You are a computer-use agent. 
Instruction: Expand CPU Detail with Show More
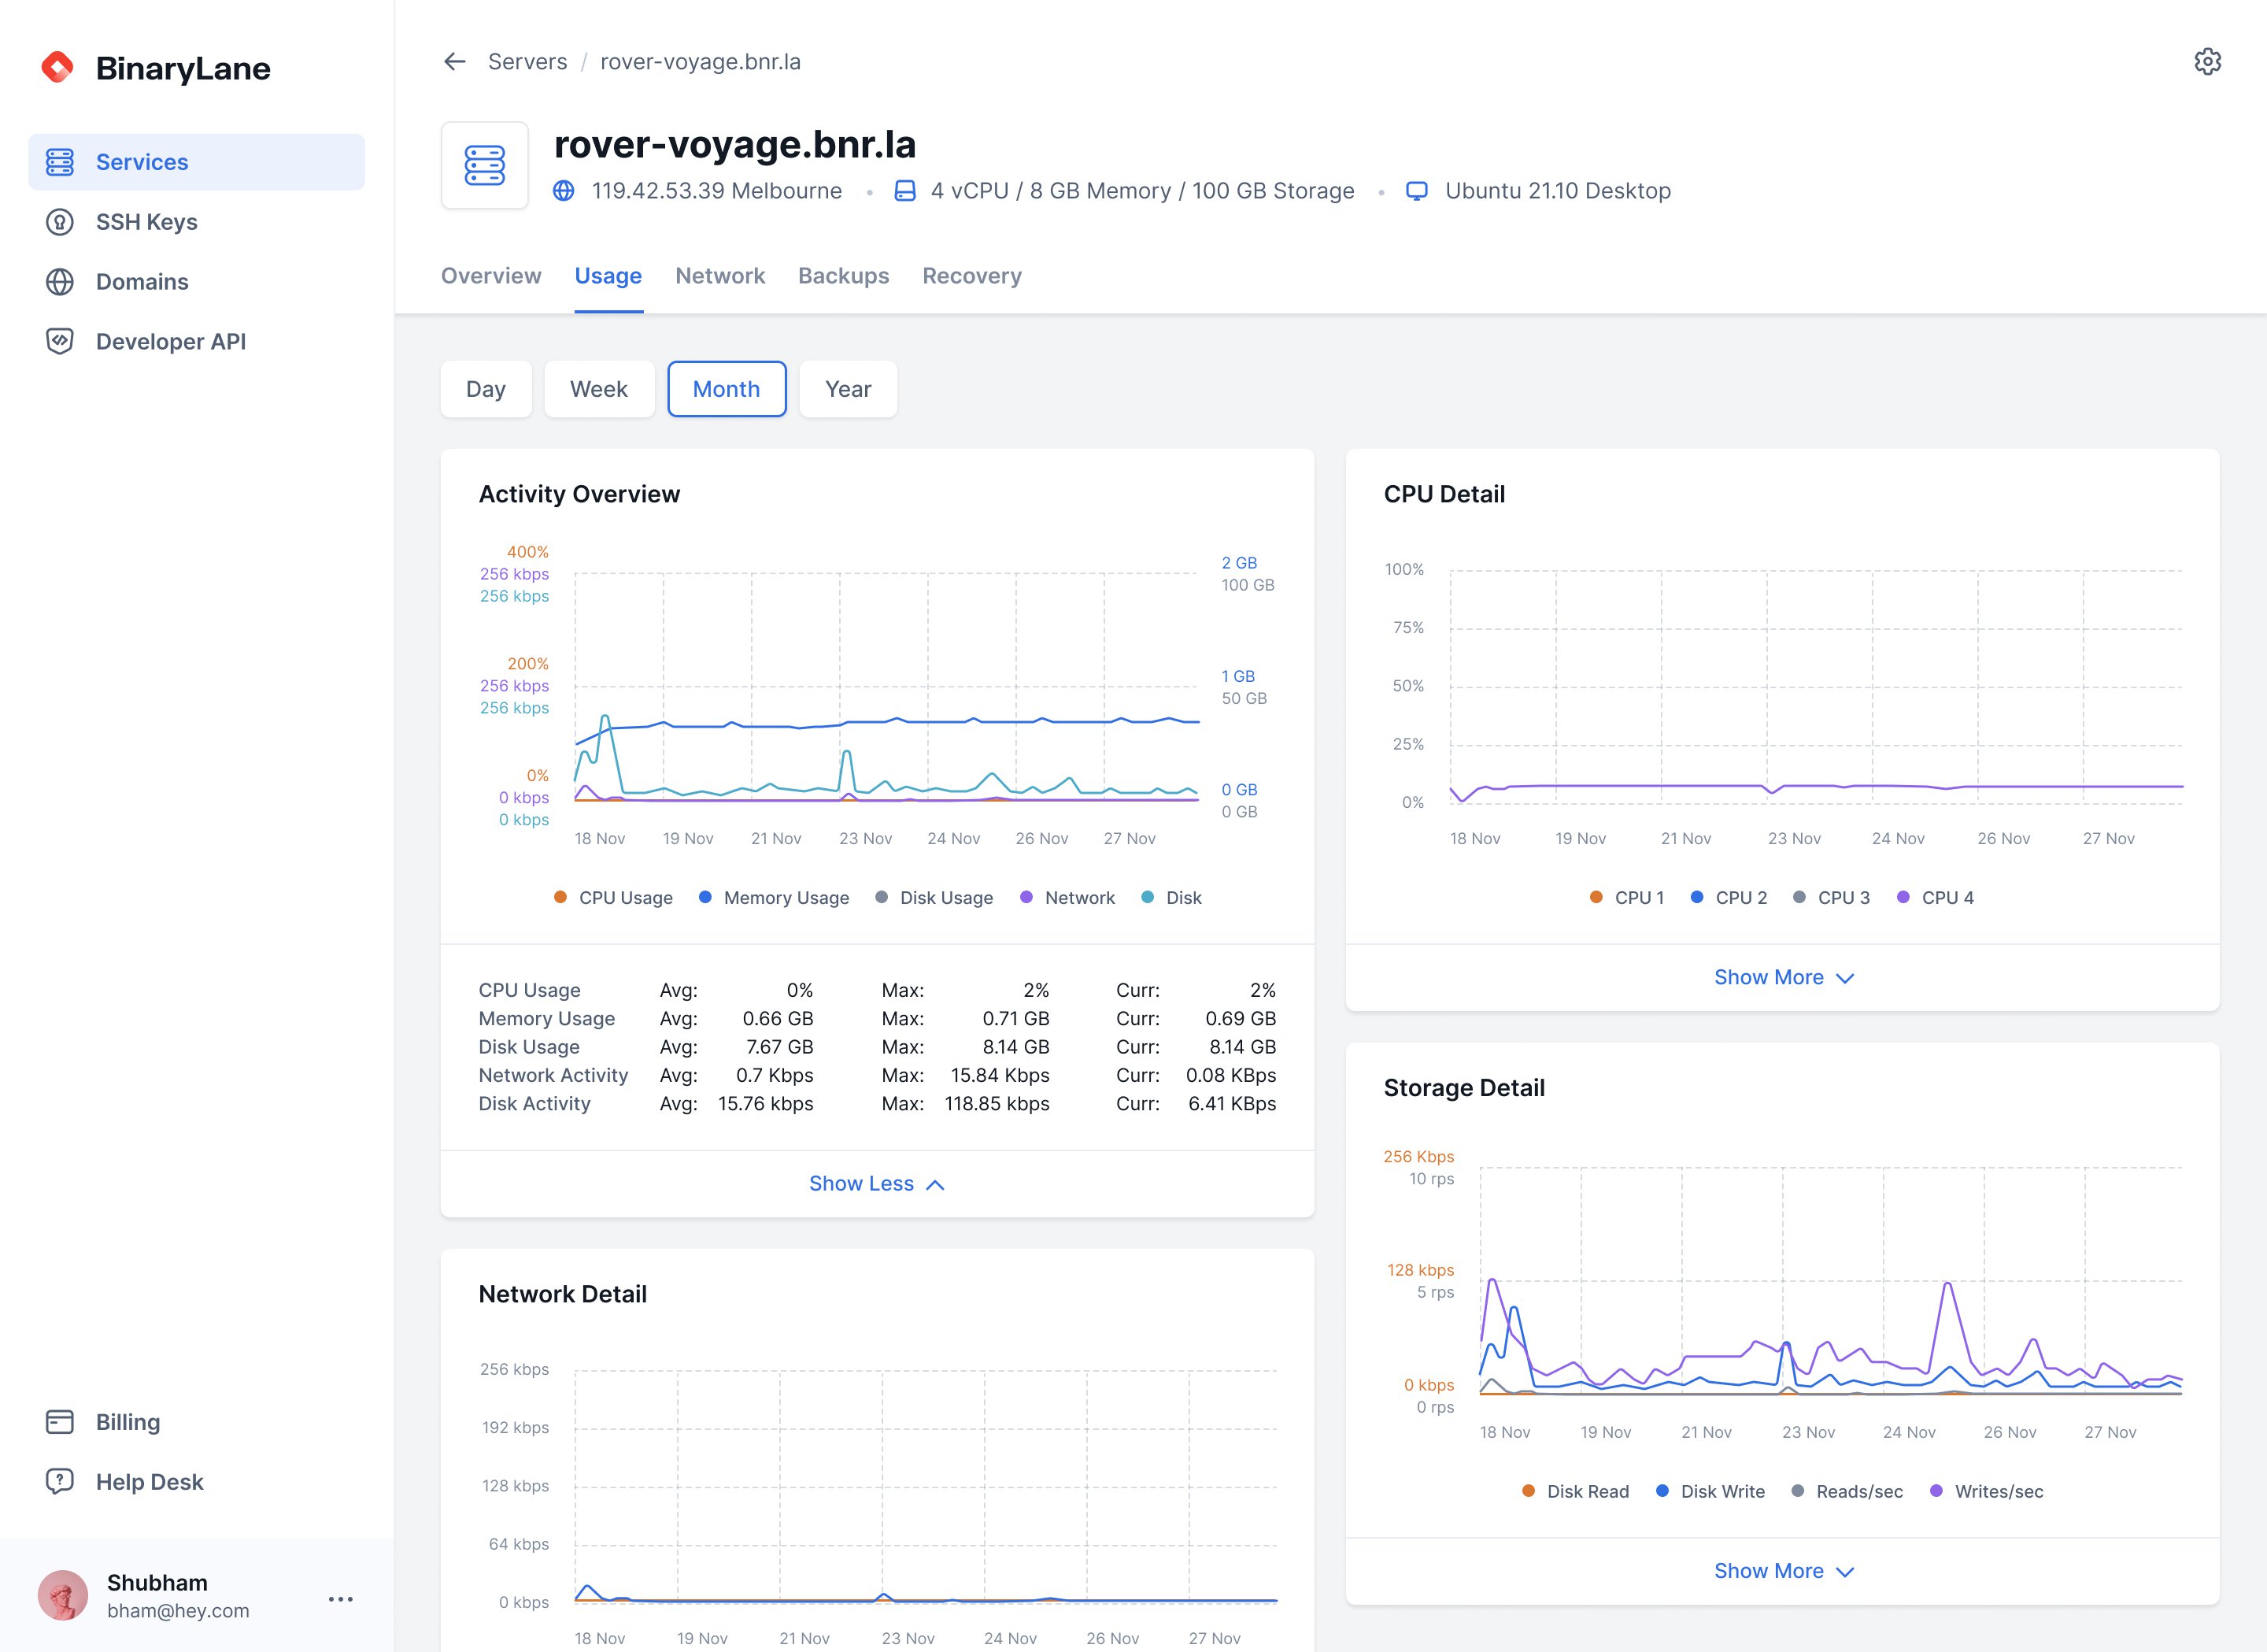point(1783,978)
